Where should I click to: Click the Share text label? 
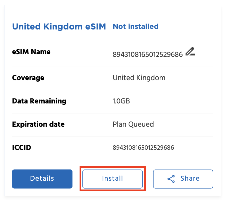coord(190,179)
